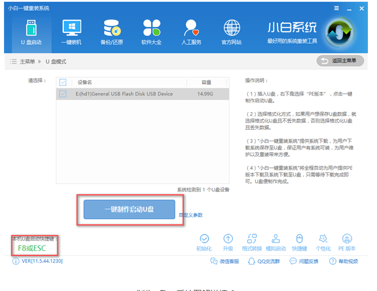Image resolution: width=377 pixels, height=291 pixels.
Task: Click the 格式转换 icon
Action: 252,243
